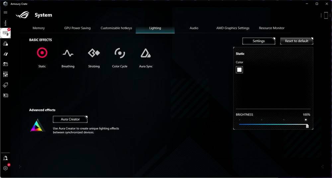The width and height of the screenshot is (332, 178).
Task: Switch to the GPU Power Saving tab
Action: tap(77, 28)
